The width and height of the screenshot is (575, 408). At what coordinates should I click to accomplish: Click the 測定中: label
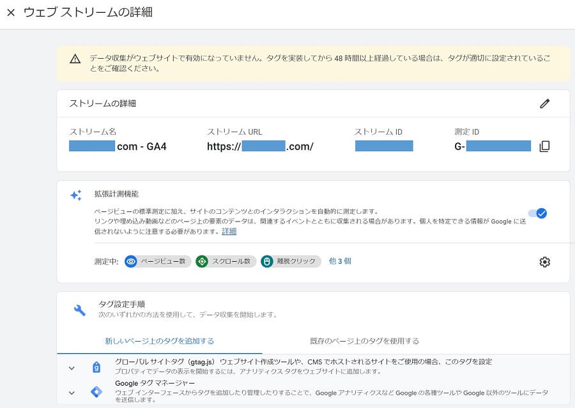tap(106, 261)
